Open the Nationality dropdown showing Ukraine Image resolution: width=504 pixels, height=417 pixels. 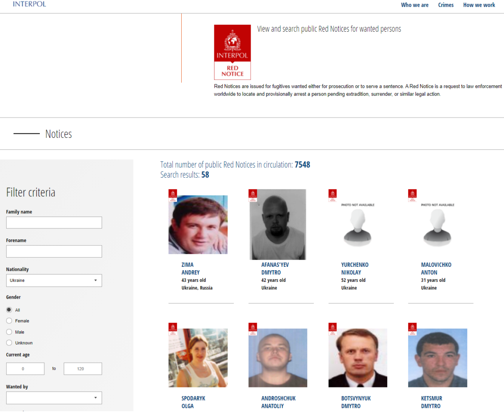coord(54,281)
